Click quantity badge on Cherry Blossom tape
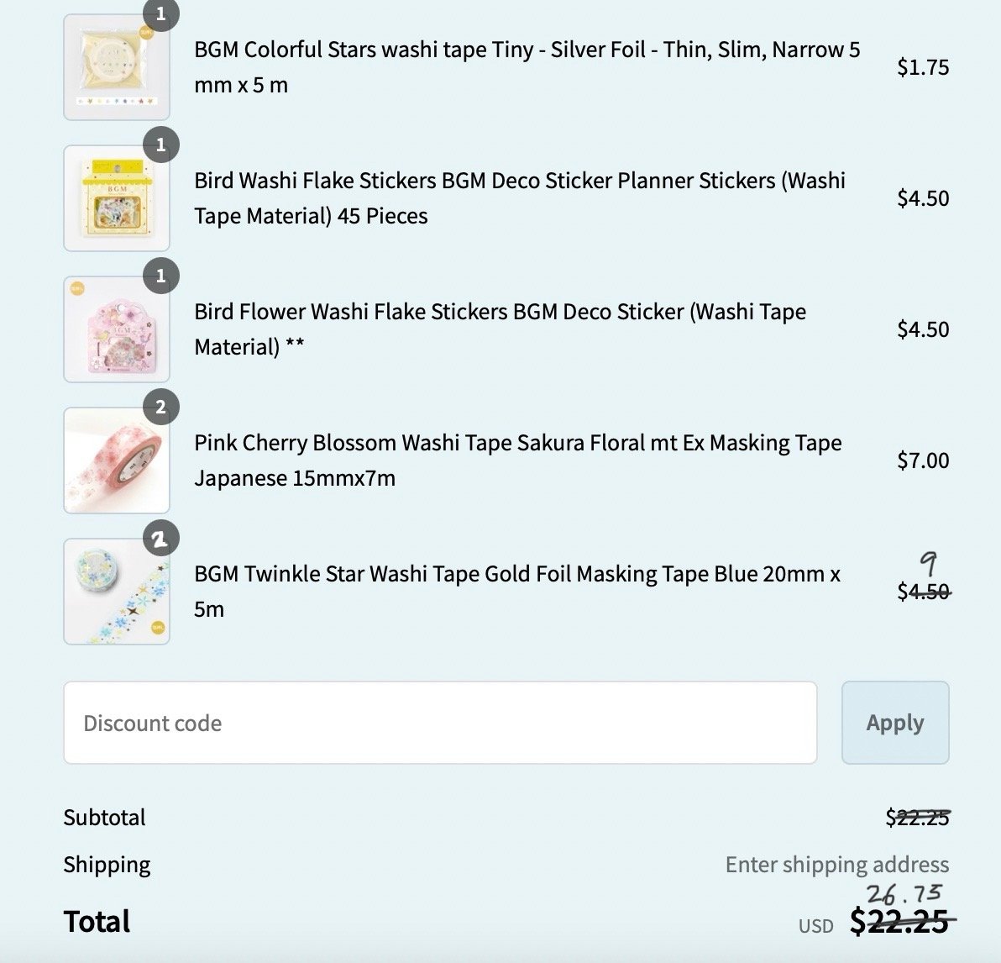 pyautogui.click(x=160, y=408)
